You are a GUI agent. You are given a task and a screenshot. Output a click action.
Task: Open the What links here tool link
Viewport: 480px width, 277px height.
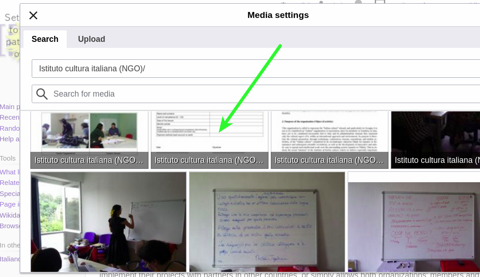coord(10,172)
